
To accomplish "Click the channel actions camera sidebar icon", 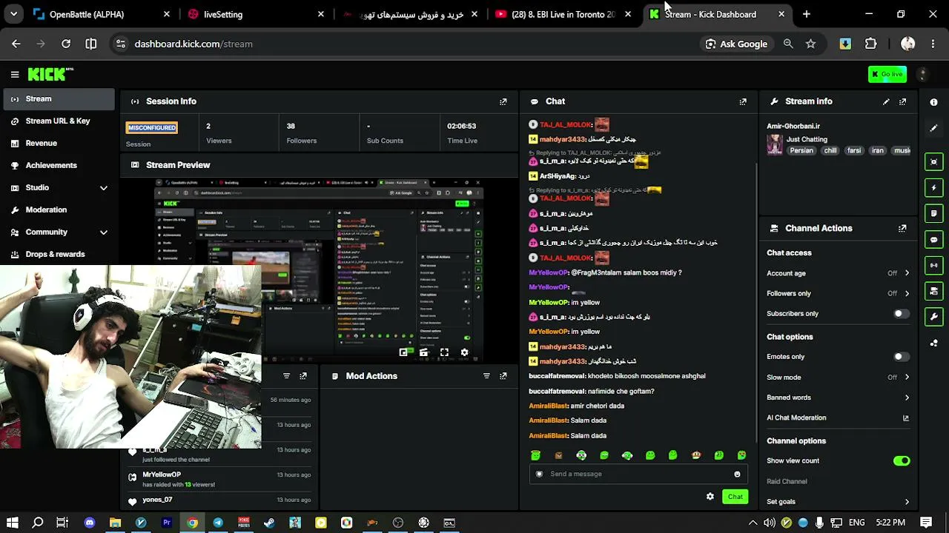I will tap(934, 291).
